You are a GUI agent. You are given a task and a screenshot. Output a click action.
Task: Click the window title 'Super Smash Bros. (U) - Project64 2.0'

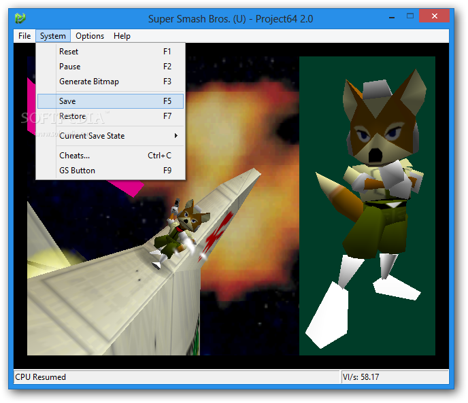tap(231, 19)
